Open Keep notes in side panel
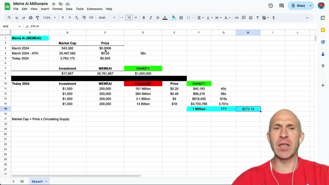Image resolution: width=329 pixels, height=185 pixels. 323,30
